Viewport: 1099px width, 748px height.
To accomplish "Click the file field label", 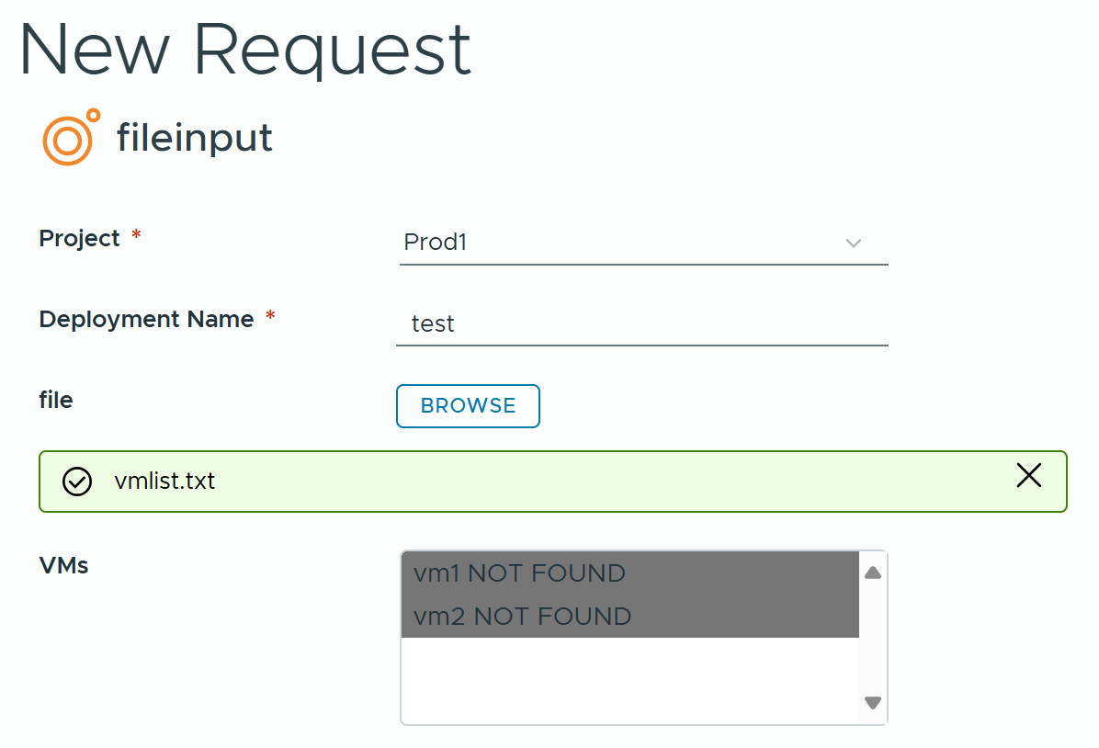I will tap(56, 401).
